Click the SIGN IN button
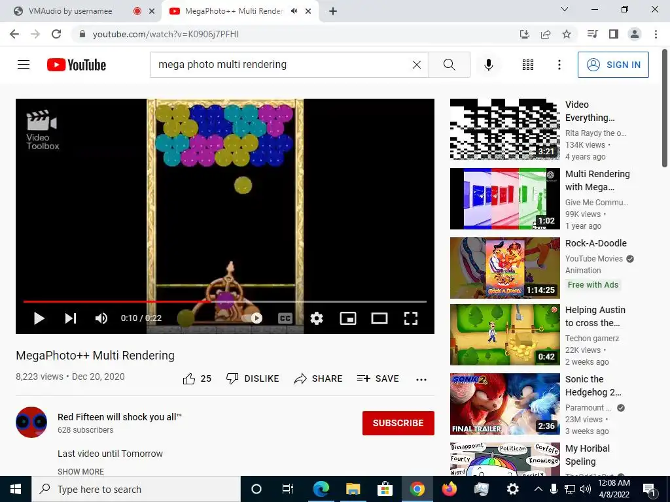This screenshot has height=502, width=670. (x=613, y=65)
